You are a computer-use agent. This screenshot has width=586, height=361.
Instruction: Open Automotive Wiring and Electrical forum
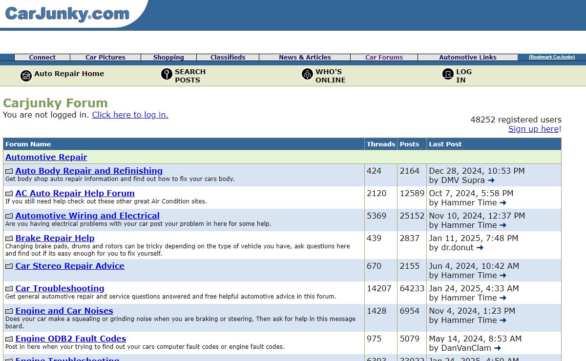(x=87, y=216)
